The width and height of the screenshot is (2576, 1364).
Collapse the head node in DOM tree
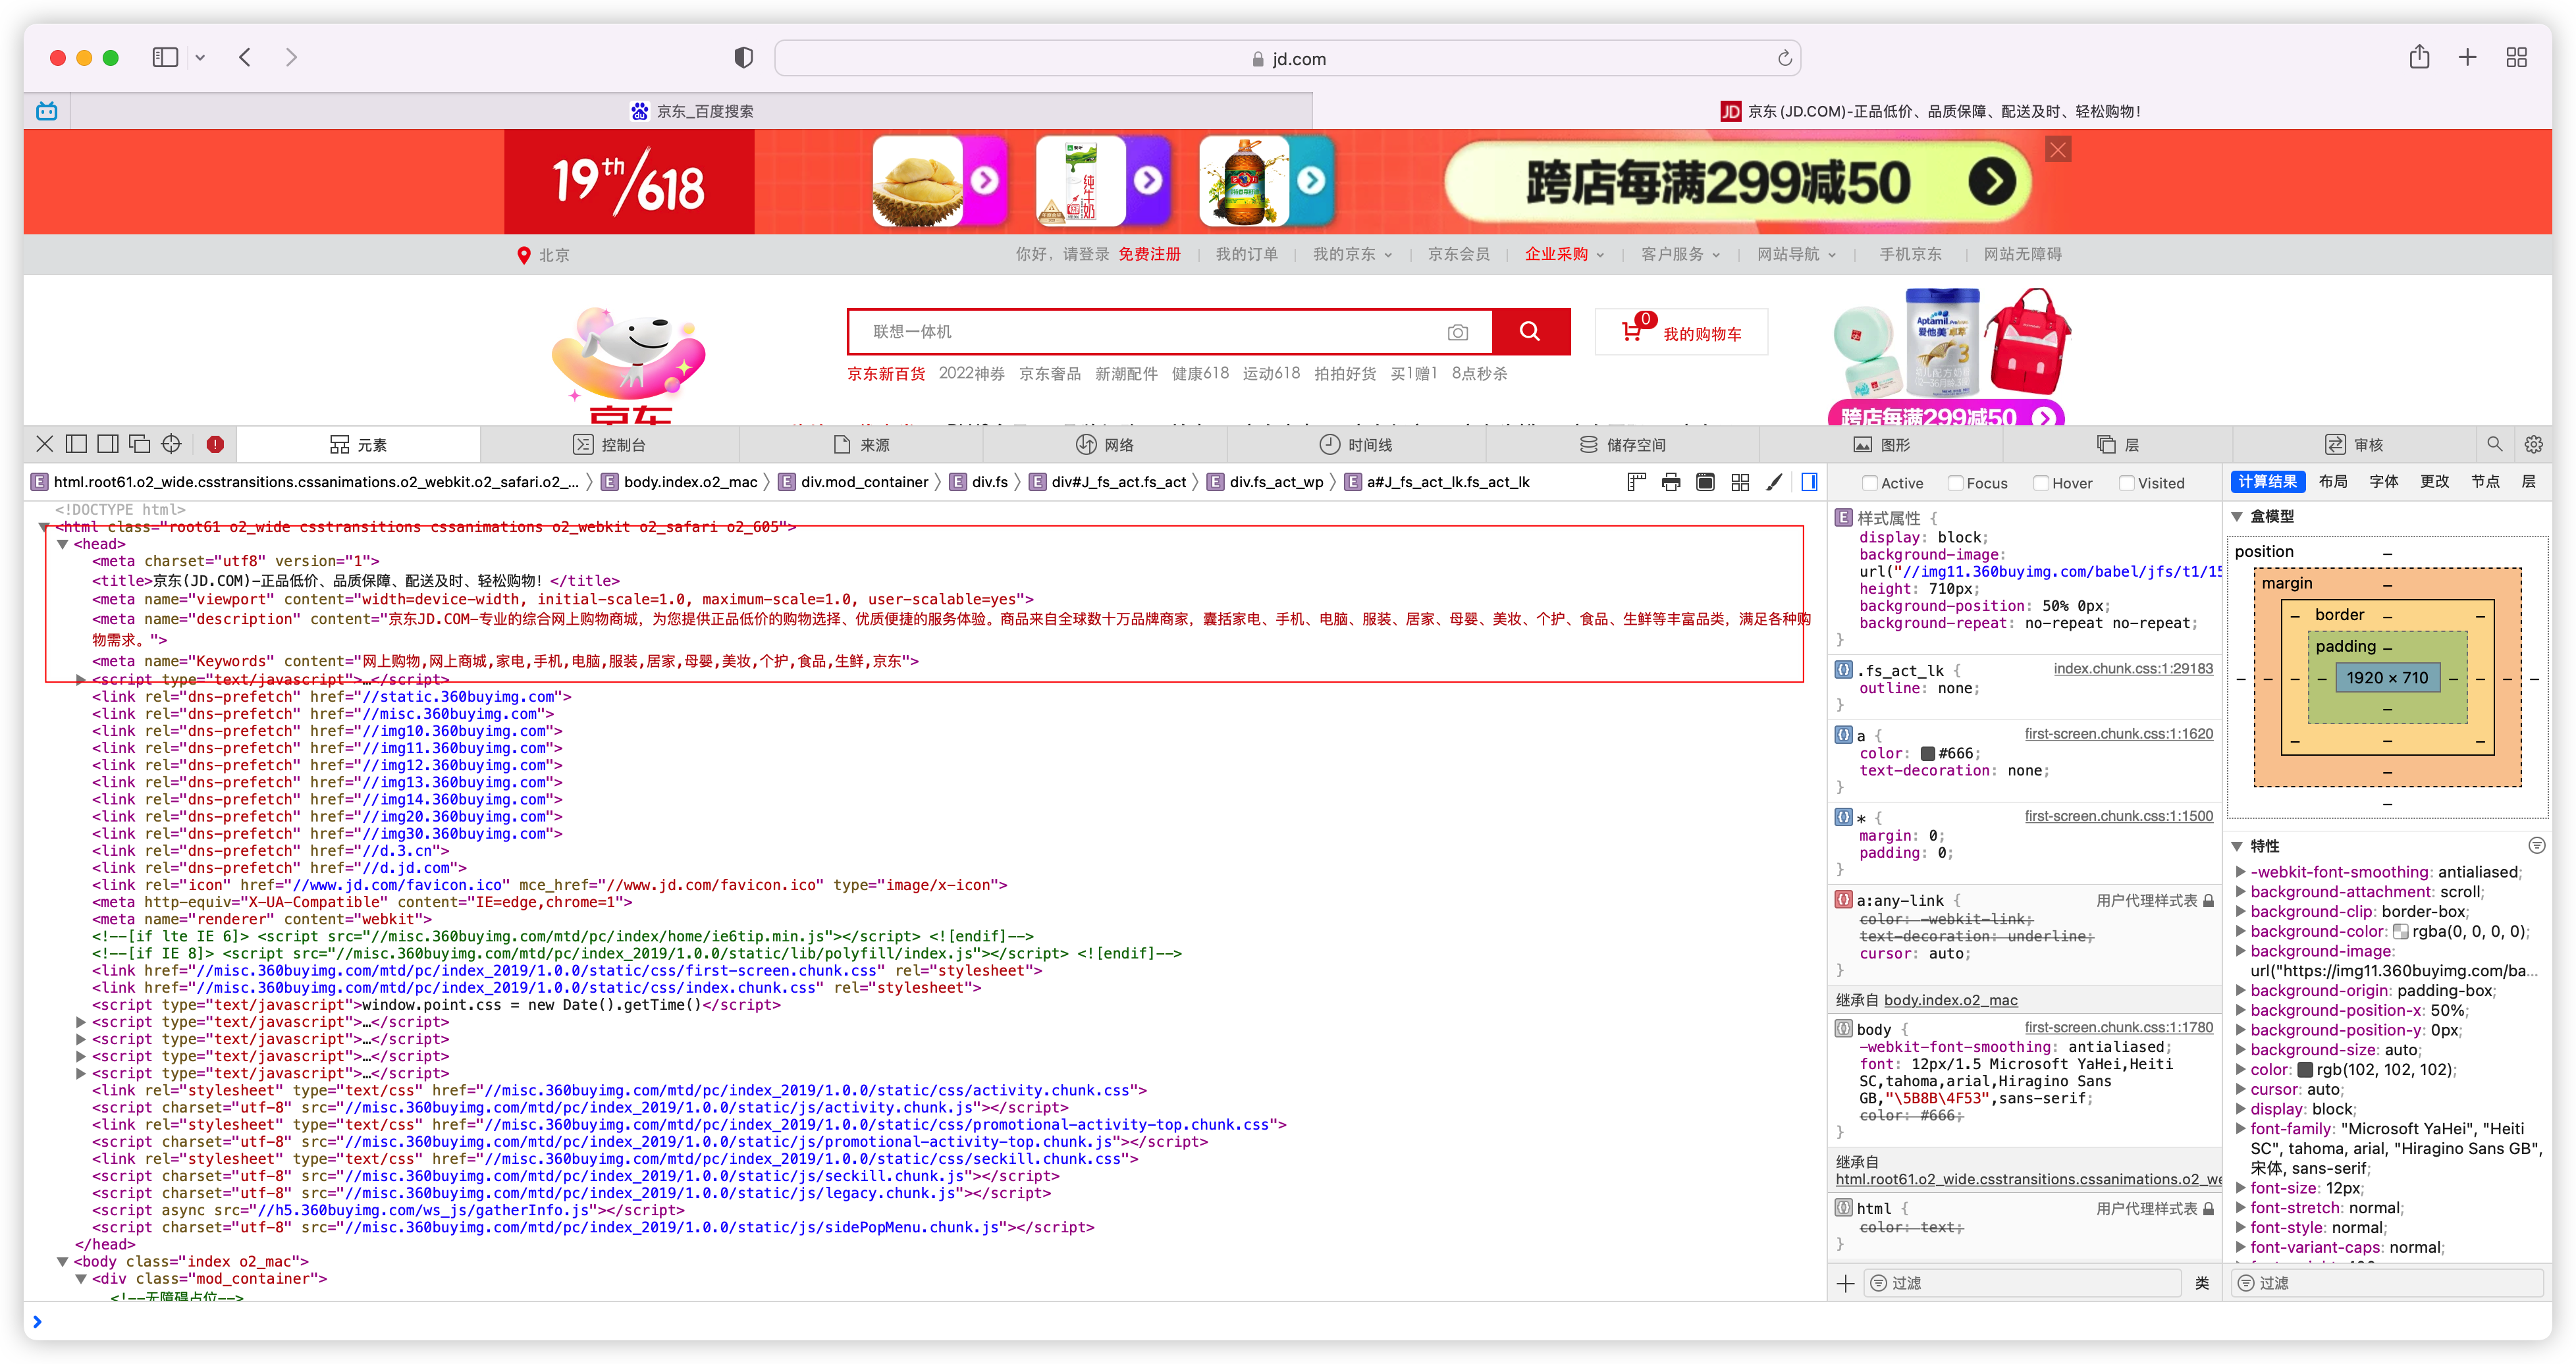[62, 544]
